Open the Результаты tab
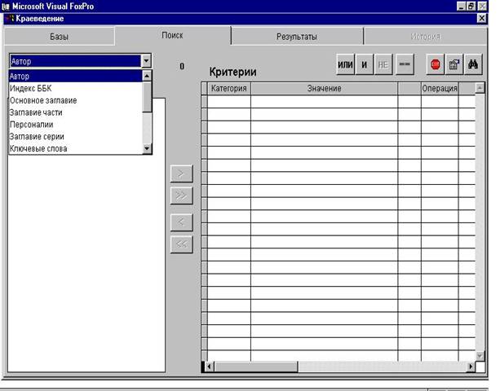Screen dimensions: 500x391 [296, 37]
